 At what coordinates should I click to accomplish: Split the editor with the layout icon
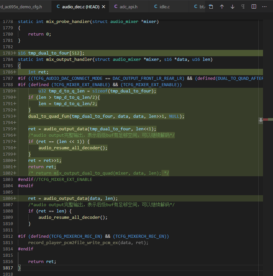tap(254, 7)
